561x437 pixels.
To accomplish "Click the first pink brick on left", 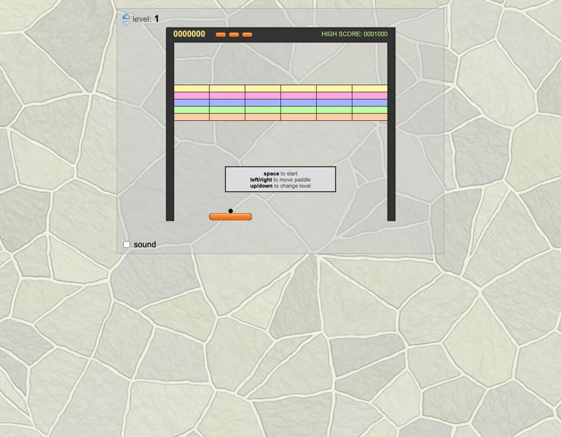I will click(x=191, y=95).
